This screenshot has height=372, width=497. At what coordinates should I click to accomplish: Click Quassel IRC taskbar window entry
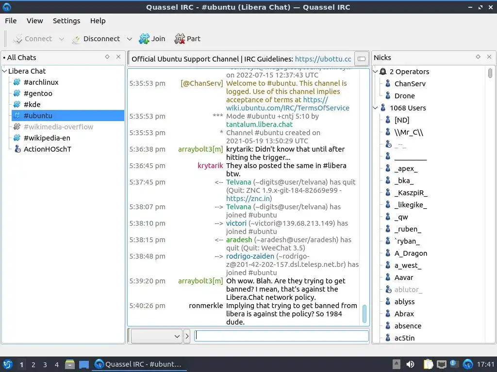[x=139, y=364]
